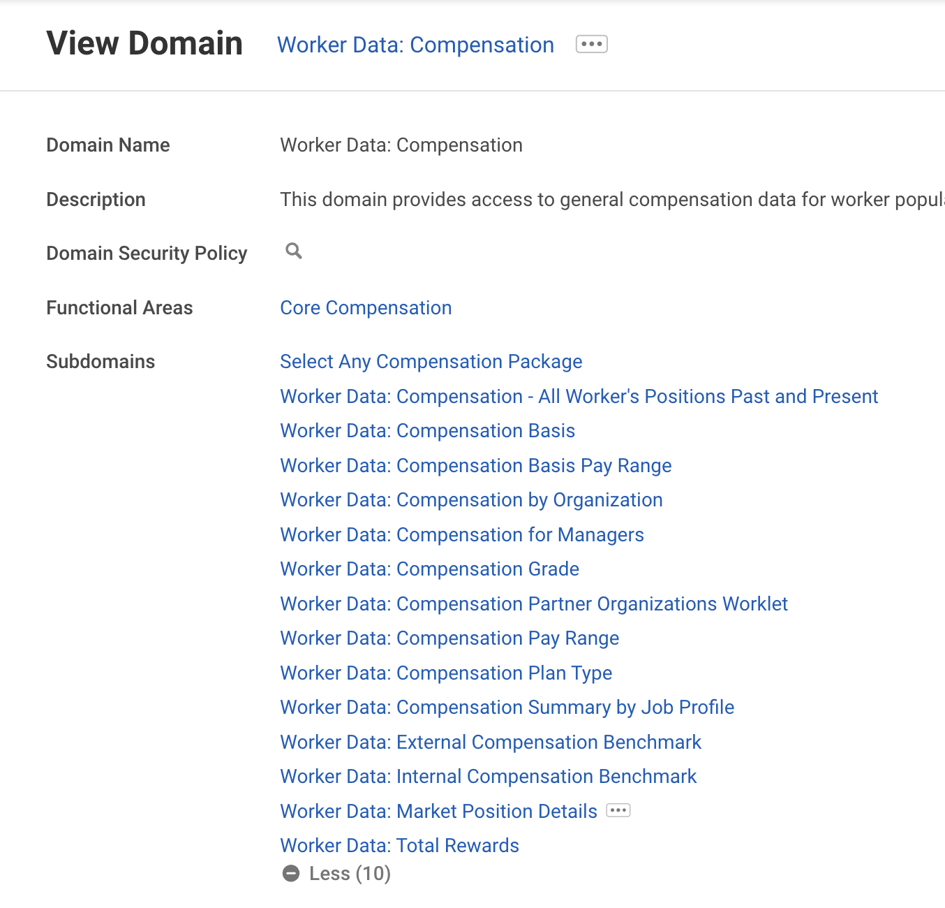Open Compensation Partner Organizations Worklet link
This screenshot has height=908, width=945.
click(x=533, y=604)
